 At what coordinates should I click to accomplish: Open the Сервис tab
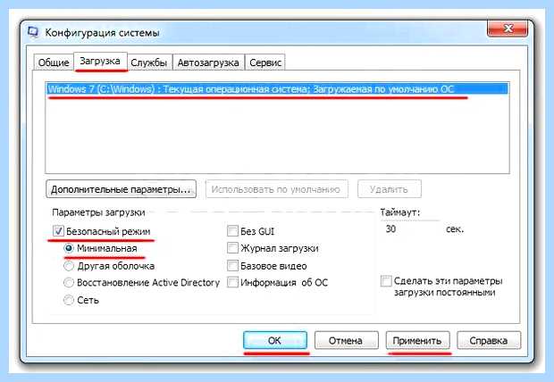(x=265, y=62)
